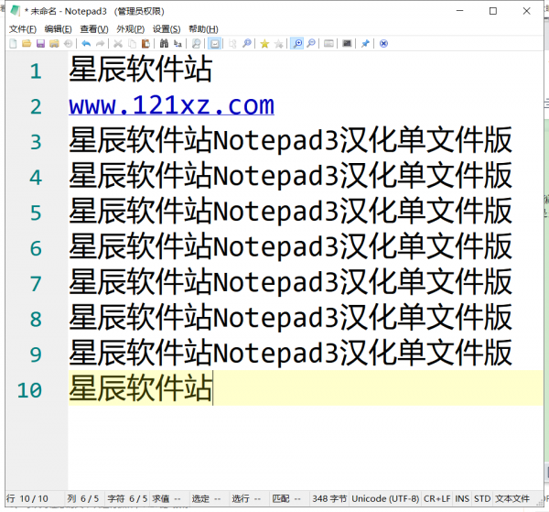
Task: Click the yellow folder browse icon
Action: (54, 43)
